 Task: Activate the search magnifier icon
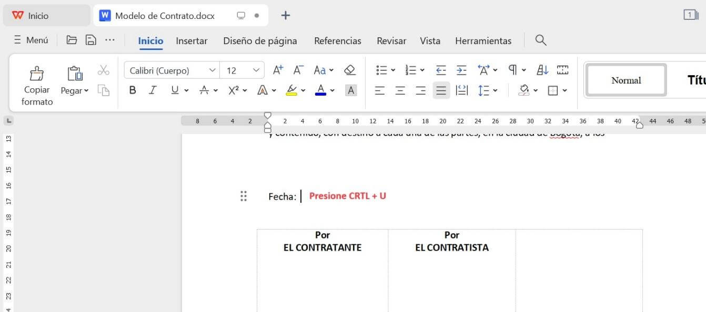pyautogui.click(x=540, y=40)
